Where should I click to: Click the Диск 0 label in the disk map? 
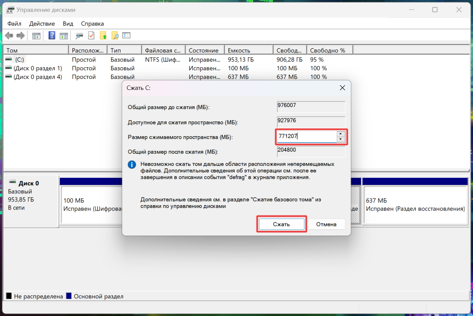[29, 183]
